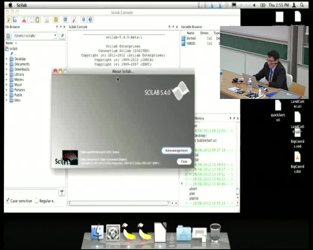
Task: Click the Copy icon in Scilab toolbar
Action: point(30,20)
